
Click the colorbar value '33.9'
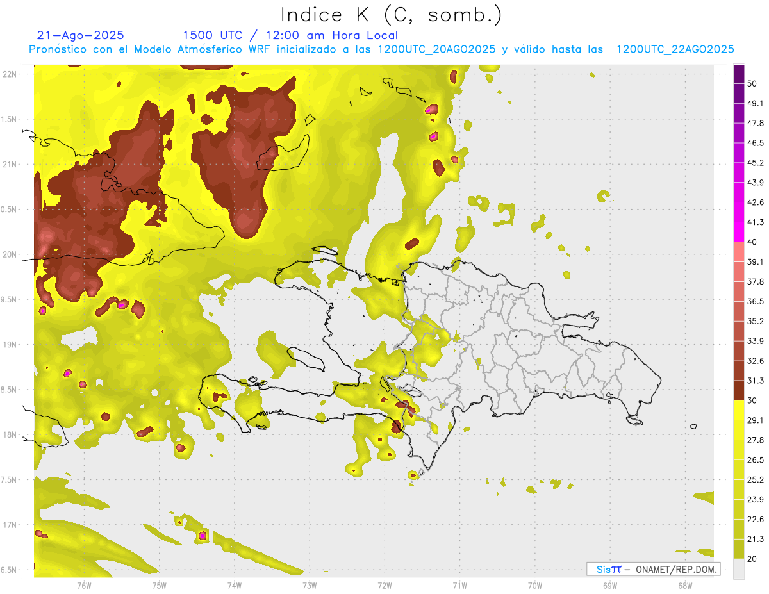[x=756, y=341]
